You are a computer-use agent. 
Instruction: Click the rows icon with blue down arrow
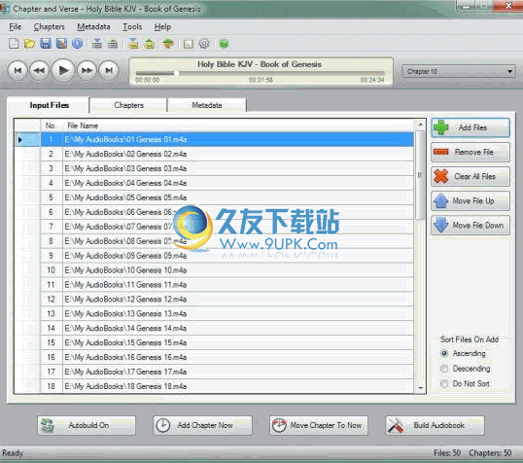coord(97,44)
